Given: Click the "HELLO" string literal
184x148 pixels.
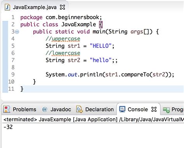Looking at the screenshot, I should pos(101,46).
